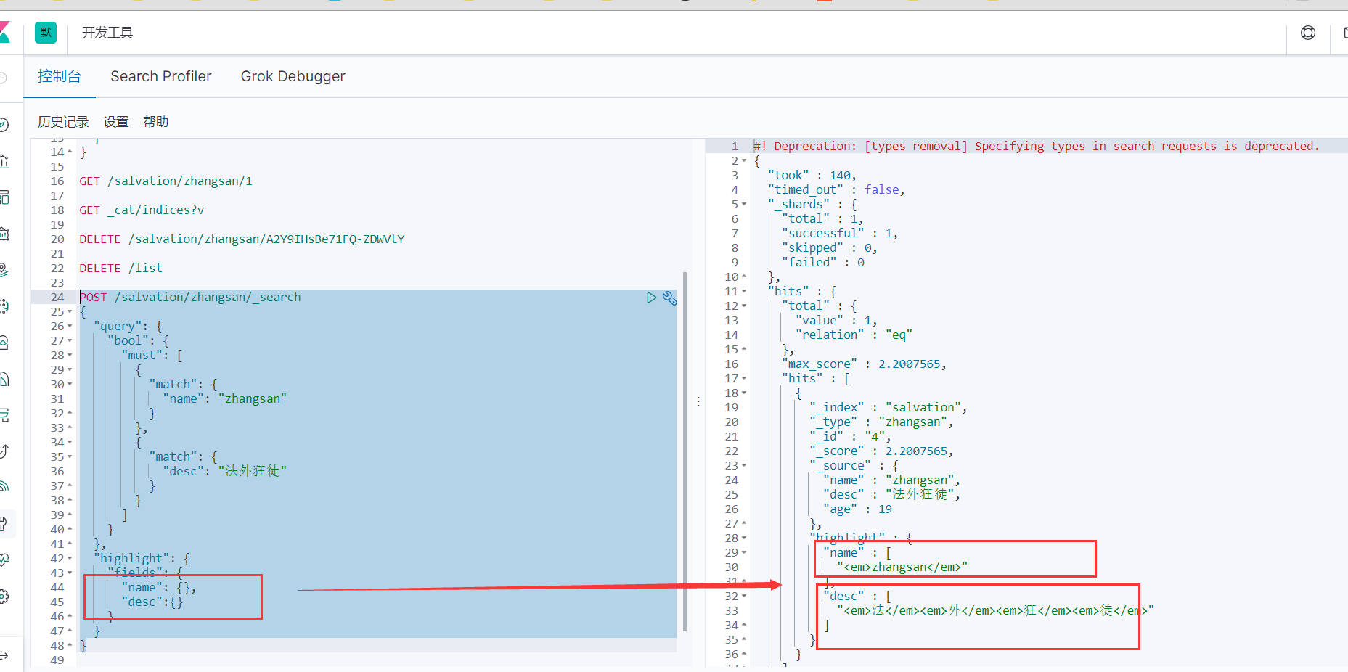This screenshot has width=1348, height=672.
Task: Collapse hits block at output line 11
Action: (744, 292)
